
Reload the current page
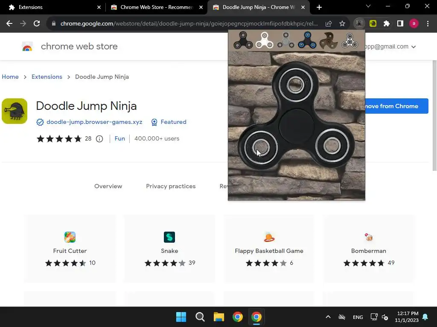pyautogui.click(x=37, y=24)
